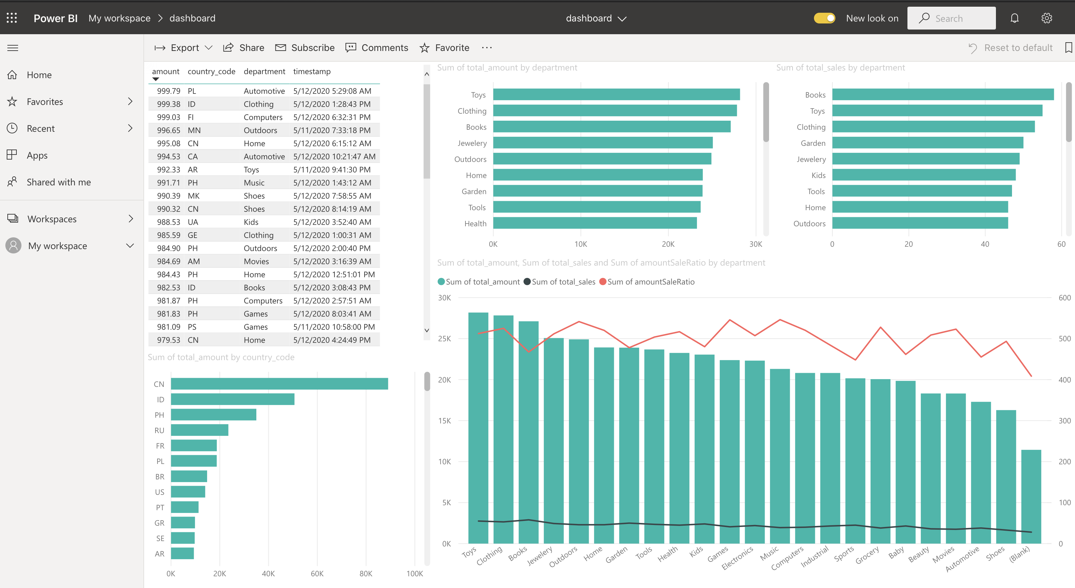Expand the Workspaces chevron
Image resolution: width=1075 pixels, height=588 pixels.
pos(131,219)
